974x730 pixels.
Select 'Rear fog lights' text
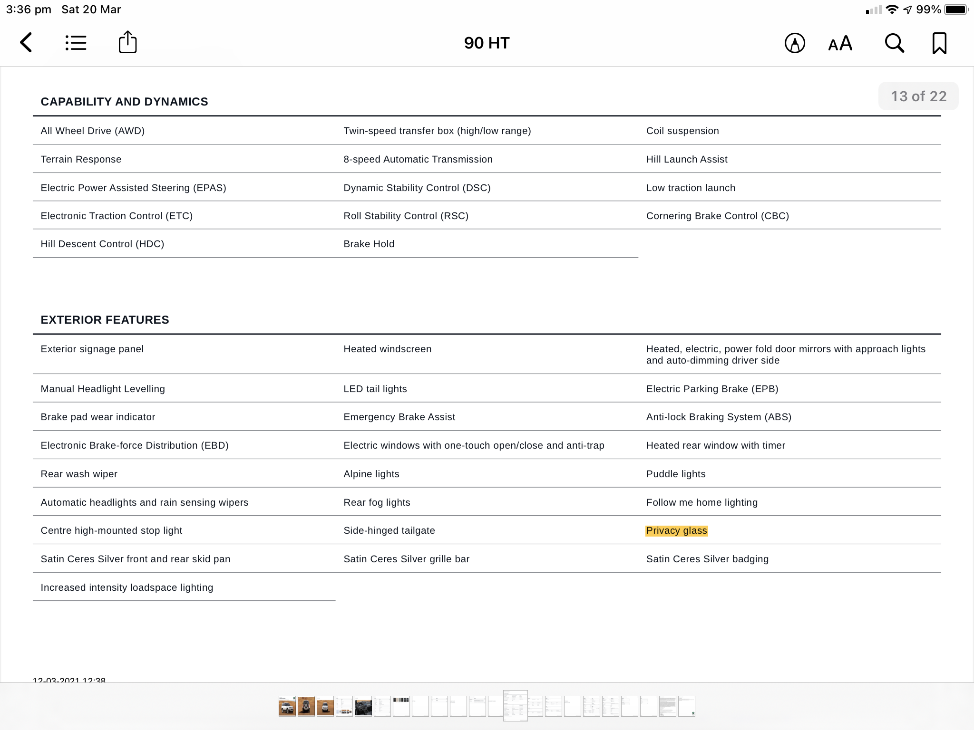[377, 502]
